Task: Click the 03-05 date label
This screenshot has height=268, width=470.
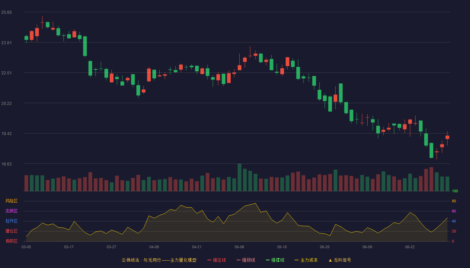Action: (x=26, y=247)
